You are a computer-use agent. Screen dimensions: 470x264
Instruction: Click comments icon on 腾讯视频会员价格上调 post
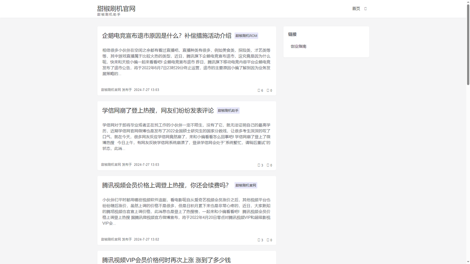tap(268, 240)
